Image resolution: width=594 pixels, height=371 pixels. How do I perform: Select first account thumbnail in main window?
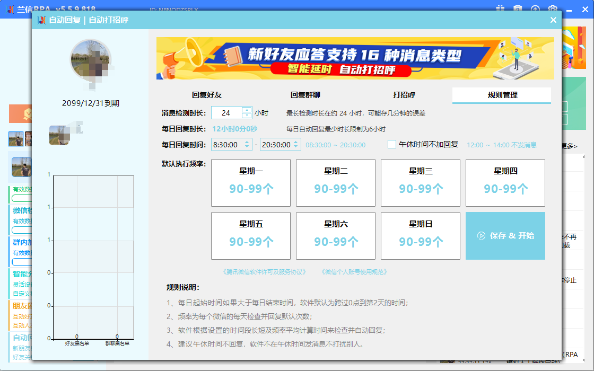tap(16, 139)
